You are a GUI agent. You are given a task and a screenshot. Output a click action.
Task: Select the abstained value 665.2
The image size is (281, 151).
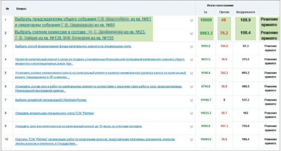click(x=246, y=73)
